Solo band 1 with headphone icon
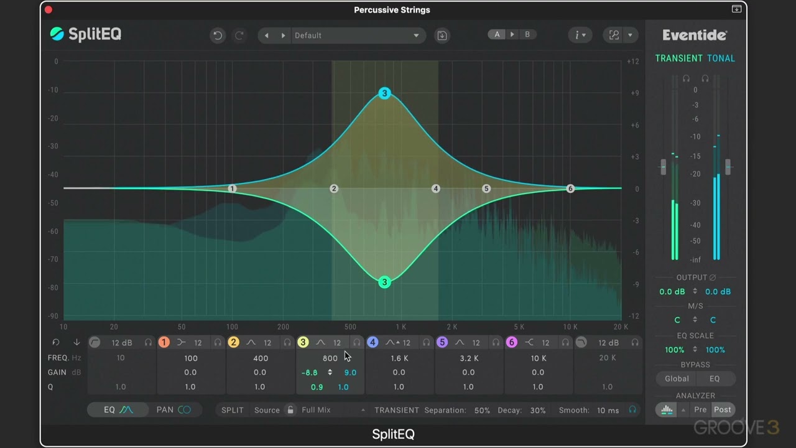This screenshot has height=448, width=796. [x=218, y=342]
